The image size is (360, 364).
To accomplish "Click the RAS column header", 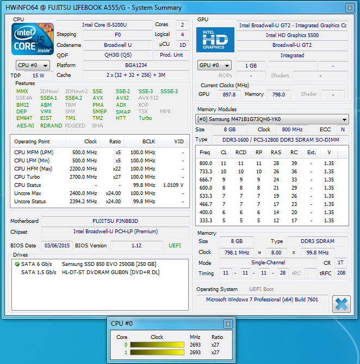I will pos(276,153).
